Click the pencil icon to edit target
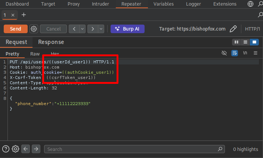 233,29
